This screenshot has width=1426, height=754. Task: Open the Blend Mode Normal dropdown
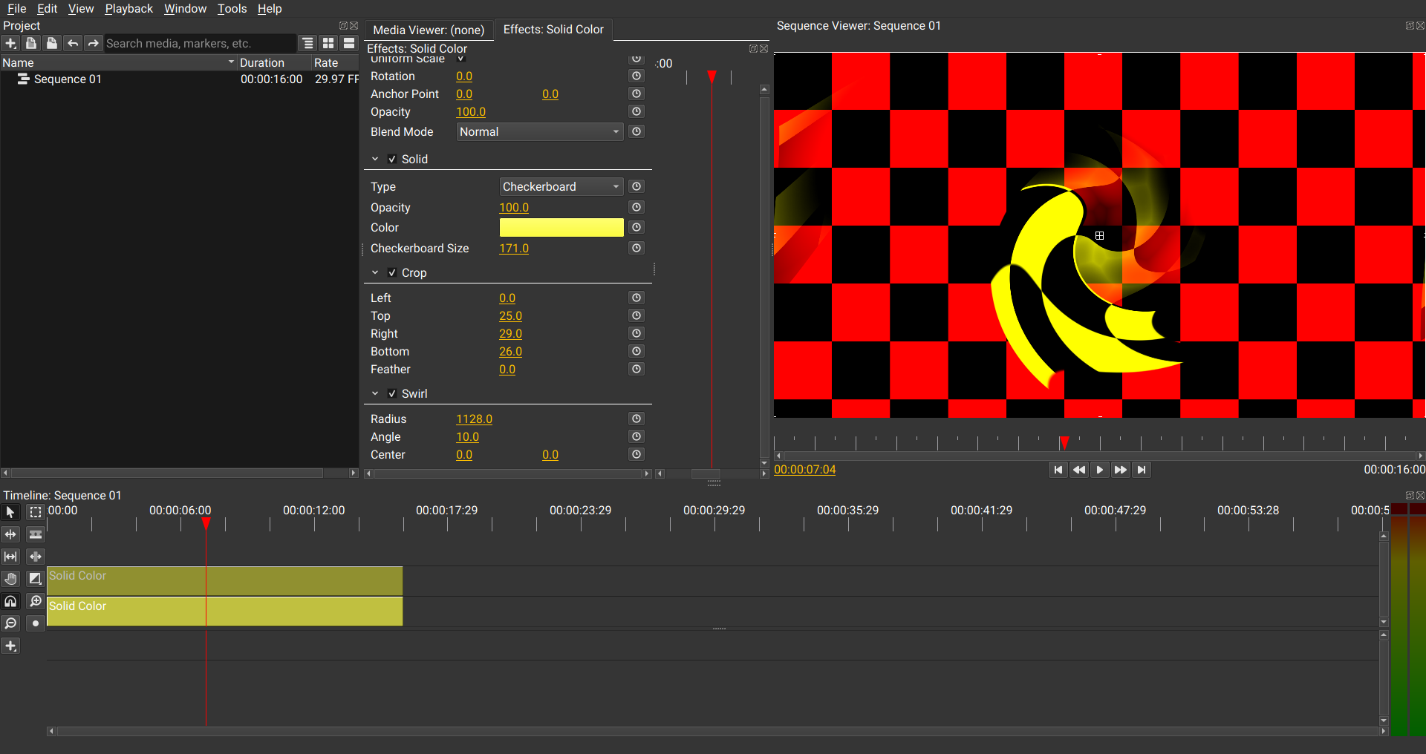pos(539,131)
